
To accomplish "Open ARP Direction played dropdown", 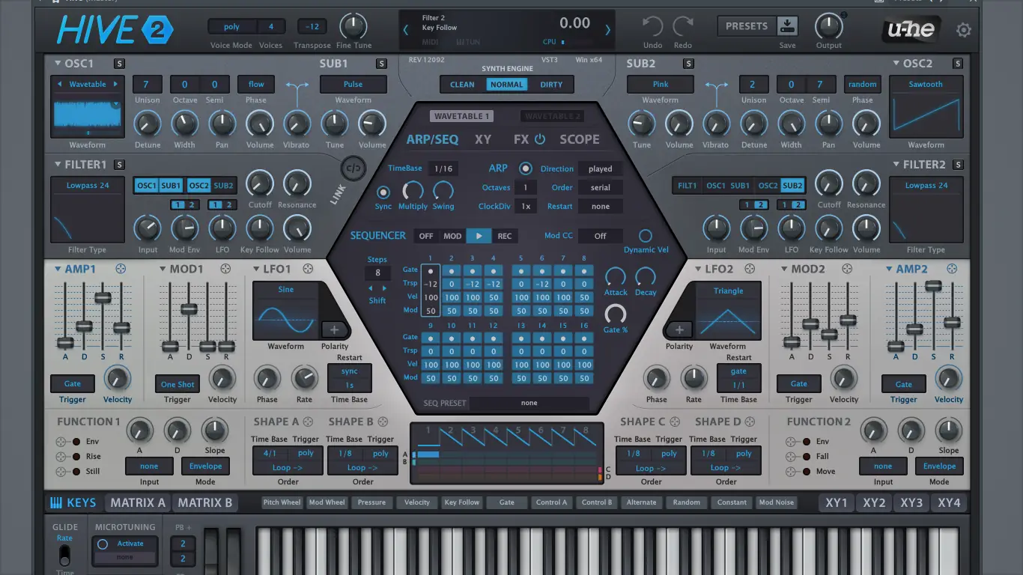I will tap(600, 169).
